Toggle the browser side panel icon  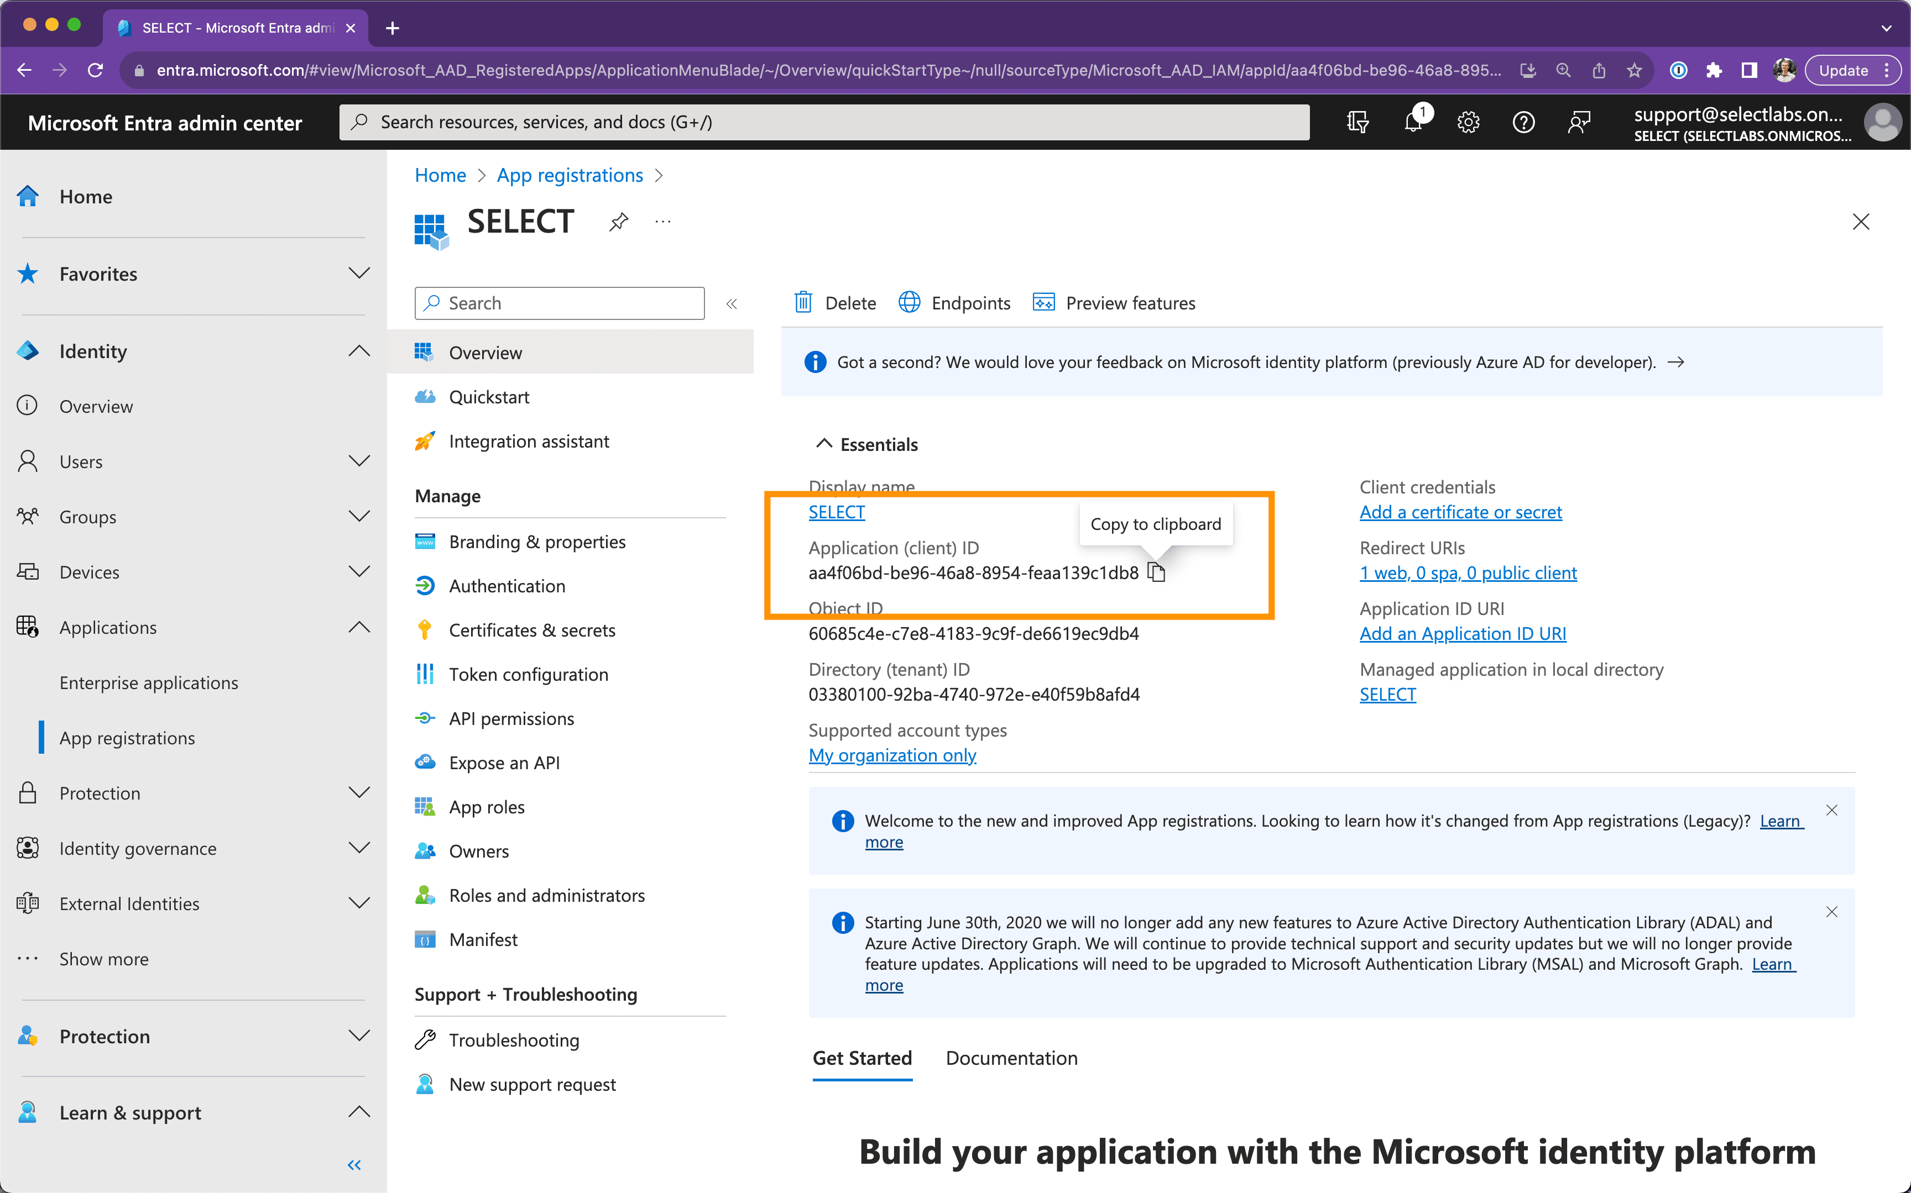click(1749, 70)
